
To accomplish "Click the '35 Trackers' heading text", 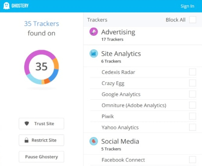I will coord(41,24).
